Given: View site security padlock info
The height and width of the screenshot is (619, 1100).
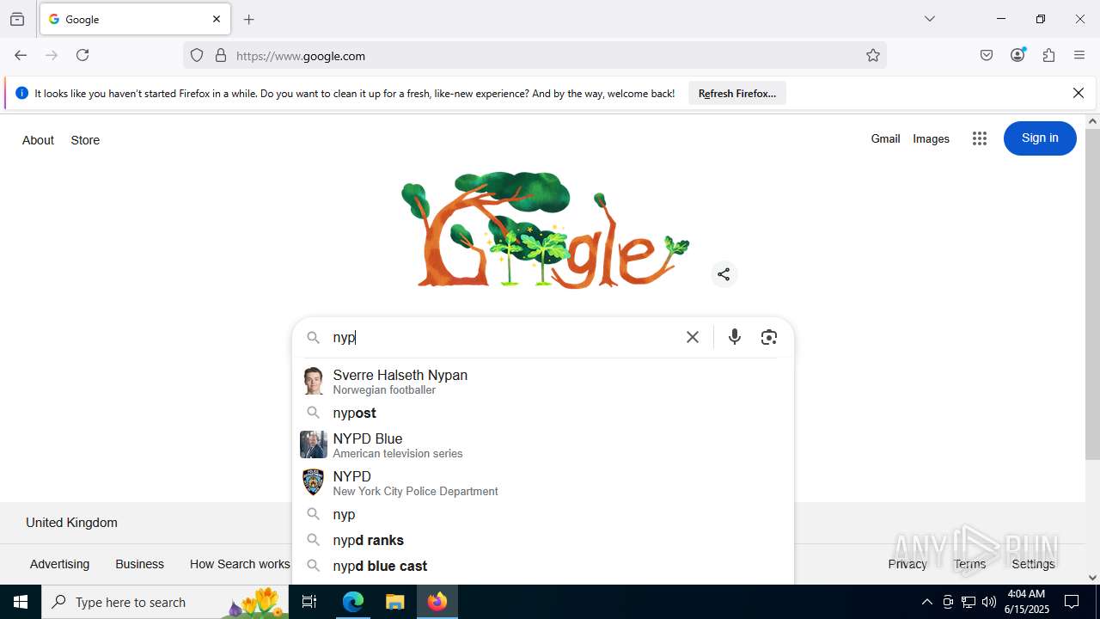Looking at the screenshot, I should (221, 56).
